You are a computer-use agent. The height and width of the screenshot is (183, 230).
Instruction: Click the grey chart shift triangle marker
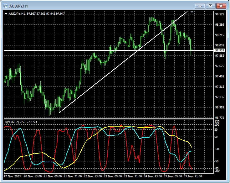click(192, 12)
